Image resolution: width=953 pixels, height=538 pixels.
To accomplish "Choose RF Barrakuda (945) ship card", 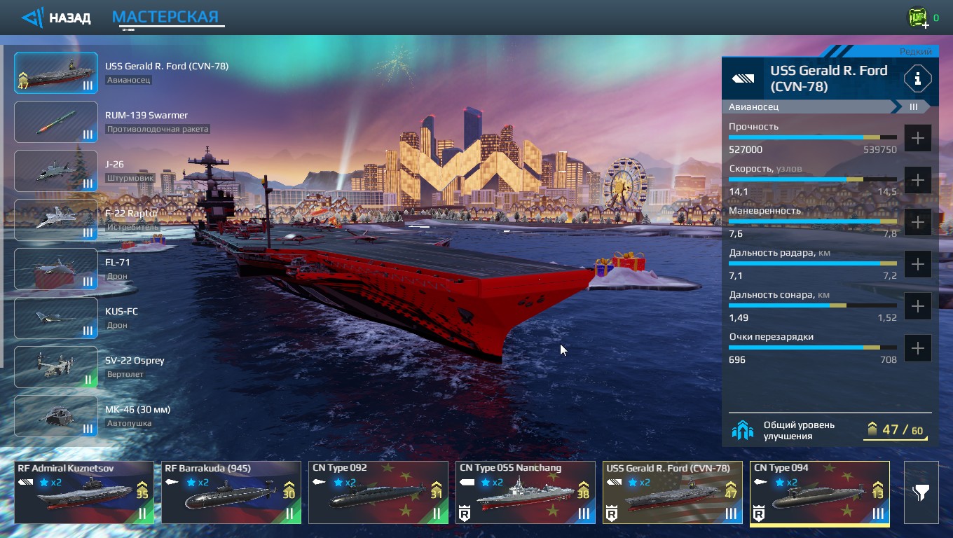I will click(x=231, y=492).
